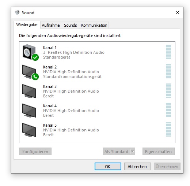The image size is (190, 186).
Task: Select the Kanal 5 monitor device icon
Action: [29, 130]
